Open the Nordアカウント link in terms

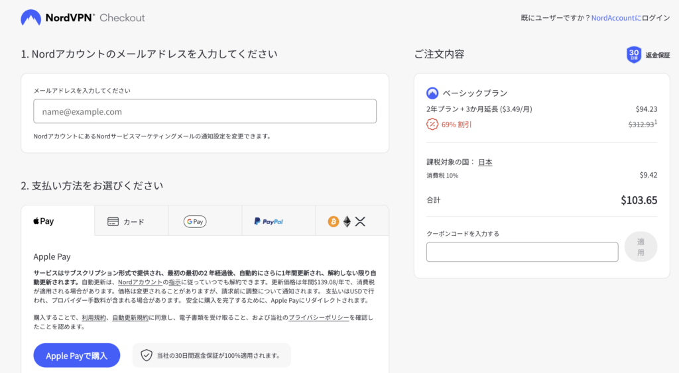point(140,282)
